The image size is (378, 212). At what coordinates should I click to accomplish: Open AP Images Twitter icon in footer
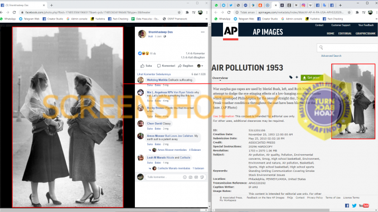click(x=354, y=205)
